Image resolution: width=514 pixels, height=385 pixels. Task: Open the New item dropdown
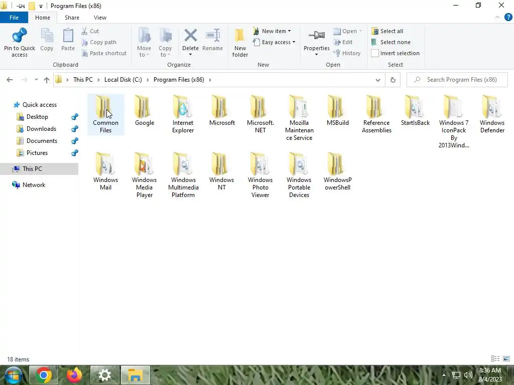pyautogui.click(x=272, y=31)
